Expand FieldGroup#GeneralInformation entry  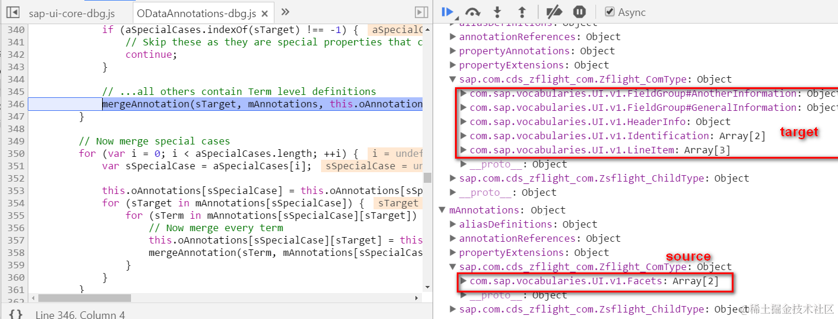[x=464, y=107]
